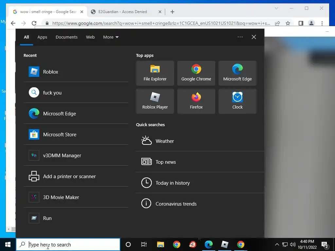Viewport: 335px width, 251px height.
Task: Open Microsoft Edge on the taskbar
Action: pyautogui.click(x=209, y=244)
